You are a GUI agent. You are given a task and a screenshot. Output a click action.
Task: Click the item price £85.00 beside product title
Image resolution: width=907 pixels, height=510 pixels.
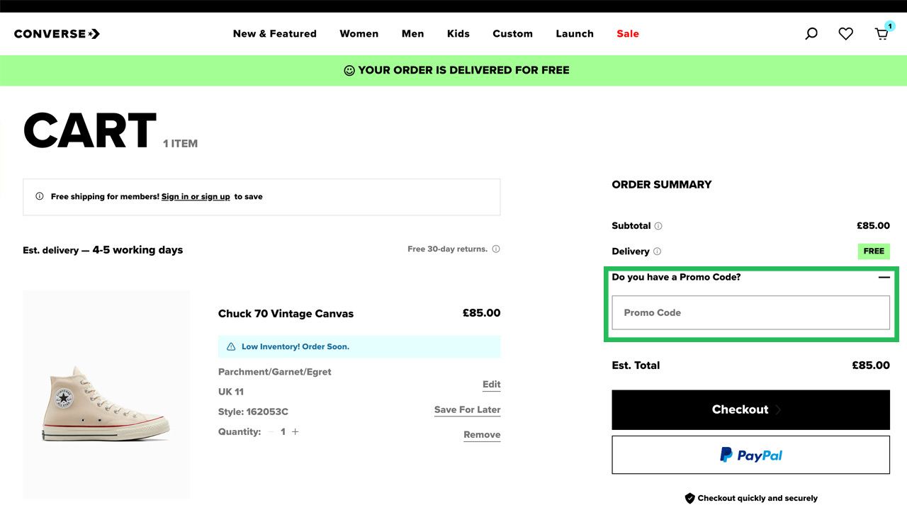pos(482,313)
